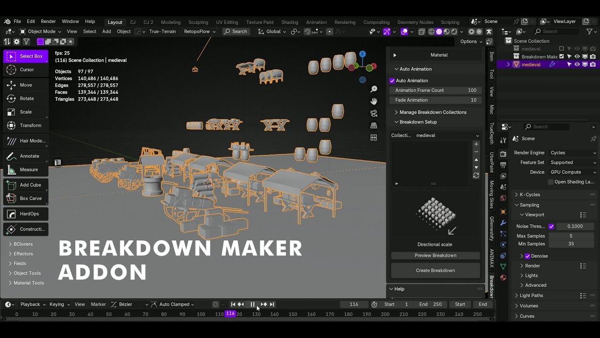Screen dimensions: 600x338
Task: Expand the BCloners section
Action: [x=23, y=244]
